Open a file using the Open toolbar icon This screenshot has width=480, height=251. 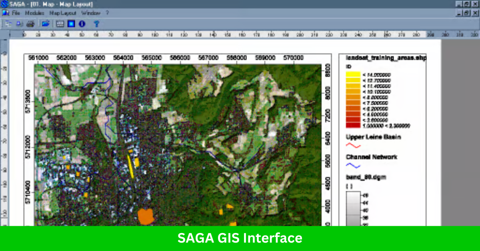[45, 24]
